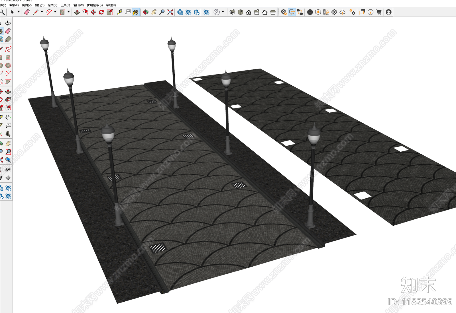
Task: Select Zoom Window tool in left toolbar
Action: tap(8, 152)
